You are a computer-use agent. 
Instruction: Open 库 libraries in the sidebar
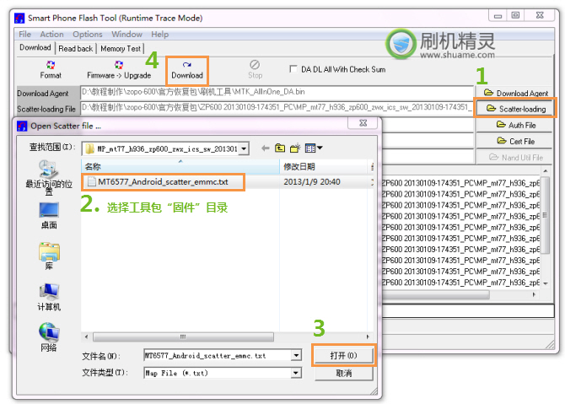[x=49, y=256]
